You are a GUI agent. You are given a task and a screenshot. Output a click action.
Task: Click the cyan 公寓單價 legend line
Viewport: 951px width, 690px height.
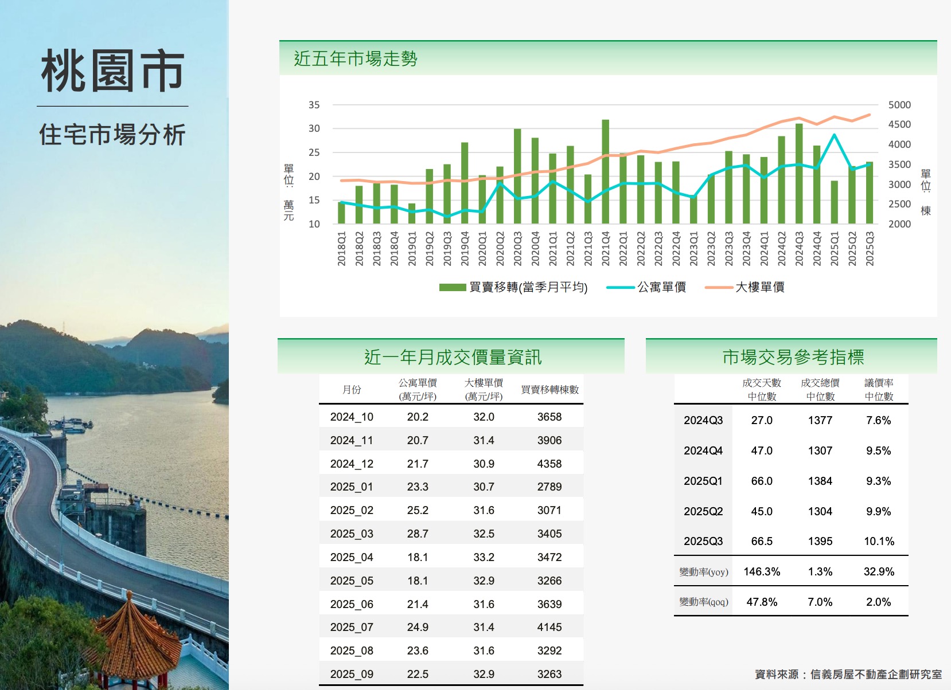[620, 287]
